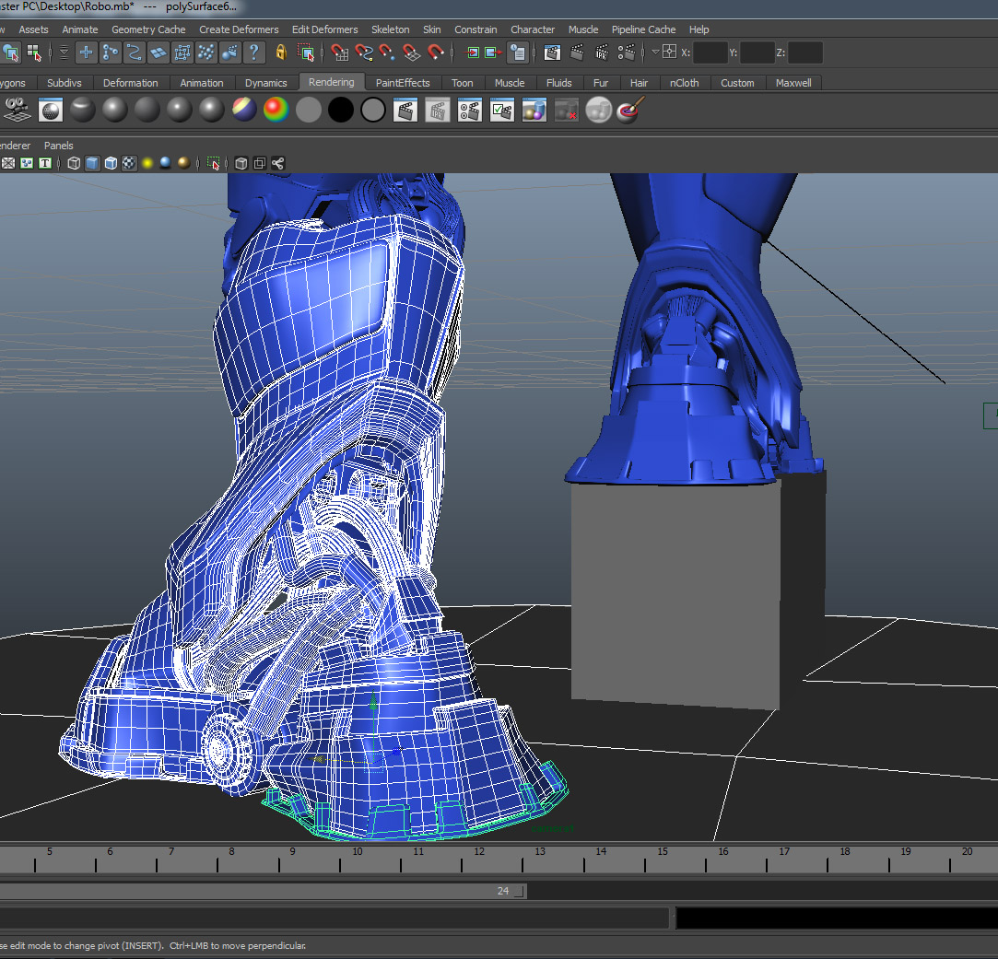The height and width of the screenshot is (959, 998).
Task: Click the highlight selection mode icon
Action: pos(306,53)
